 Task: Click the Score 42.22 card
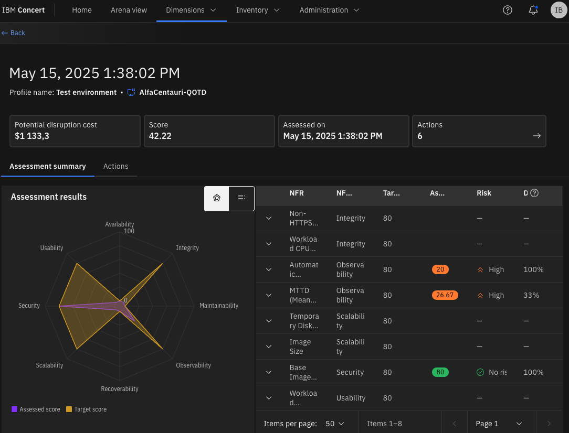point(209,131)
